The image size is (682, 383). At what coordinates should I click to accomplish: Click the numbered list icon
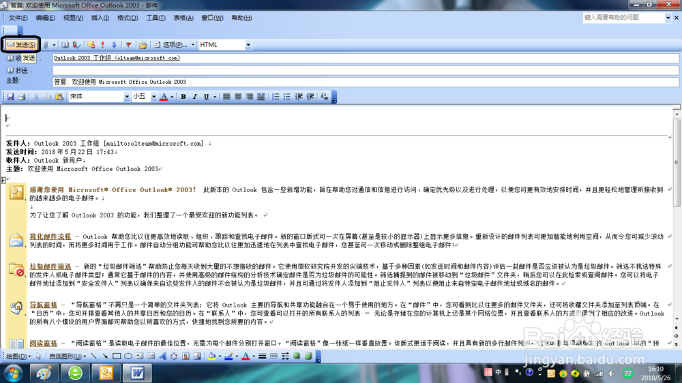[x=276, y=97]
